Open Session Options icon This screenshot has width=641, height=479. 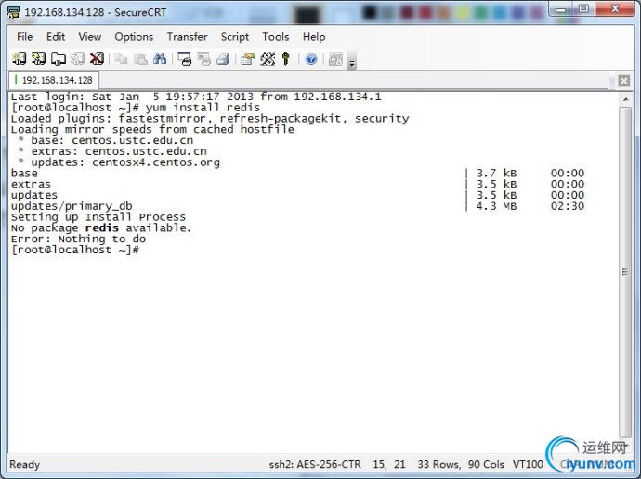tap(248, 59)
